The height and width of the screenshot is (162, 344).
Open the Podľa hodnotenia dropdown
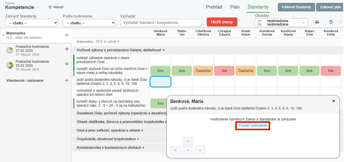[89, 23]
